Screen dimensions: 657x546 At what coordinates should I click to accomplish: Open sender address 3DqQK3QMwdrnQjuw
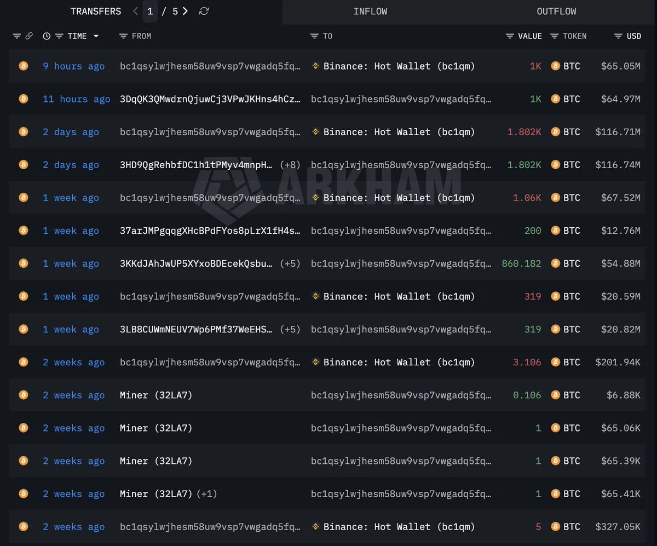[210, 99]
